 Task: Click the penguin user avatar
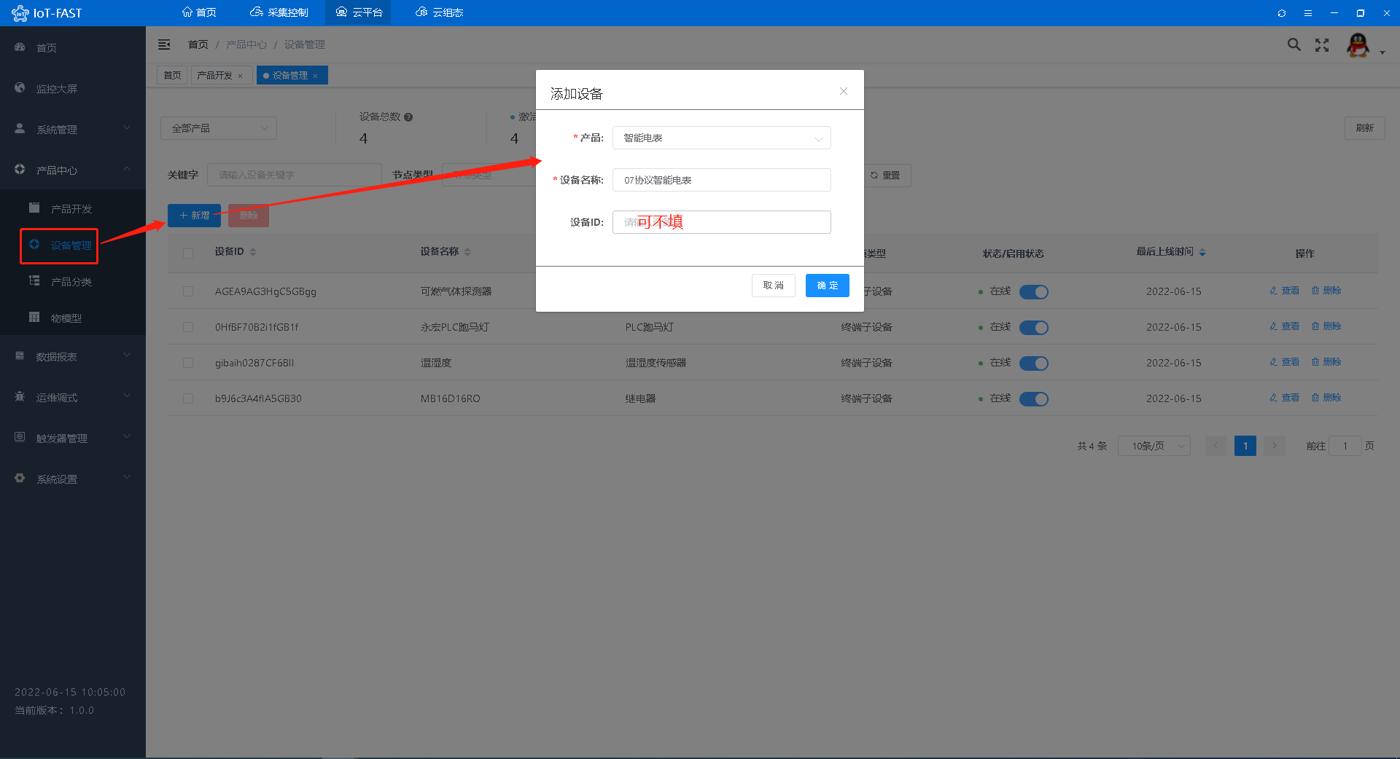1358,45
